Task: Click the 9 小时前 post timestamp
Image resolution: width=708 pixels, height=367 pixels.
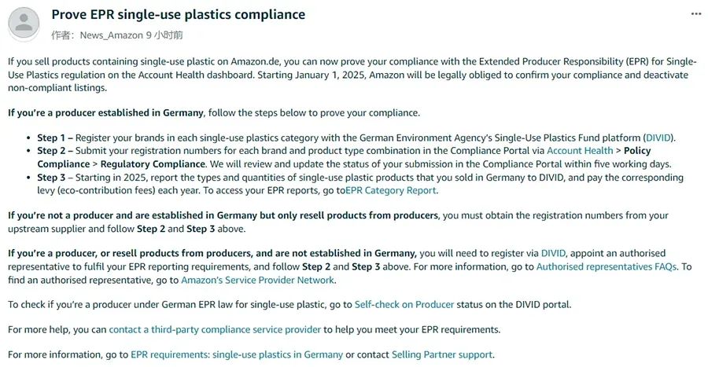Action: point(164,35)
